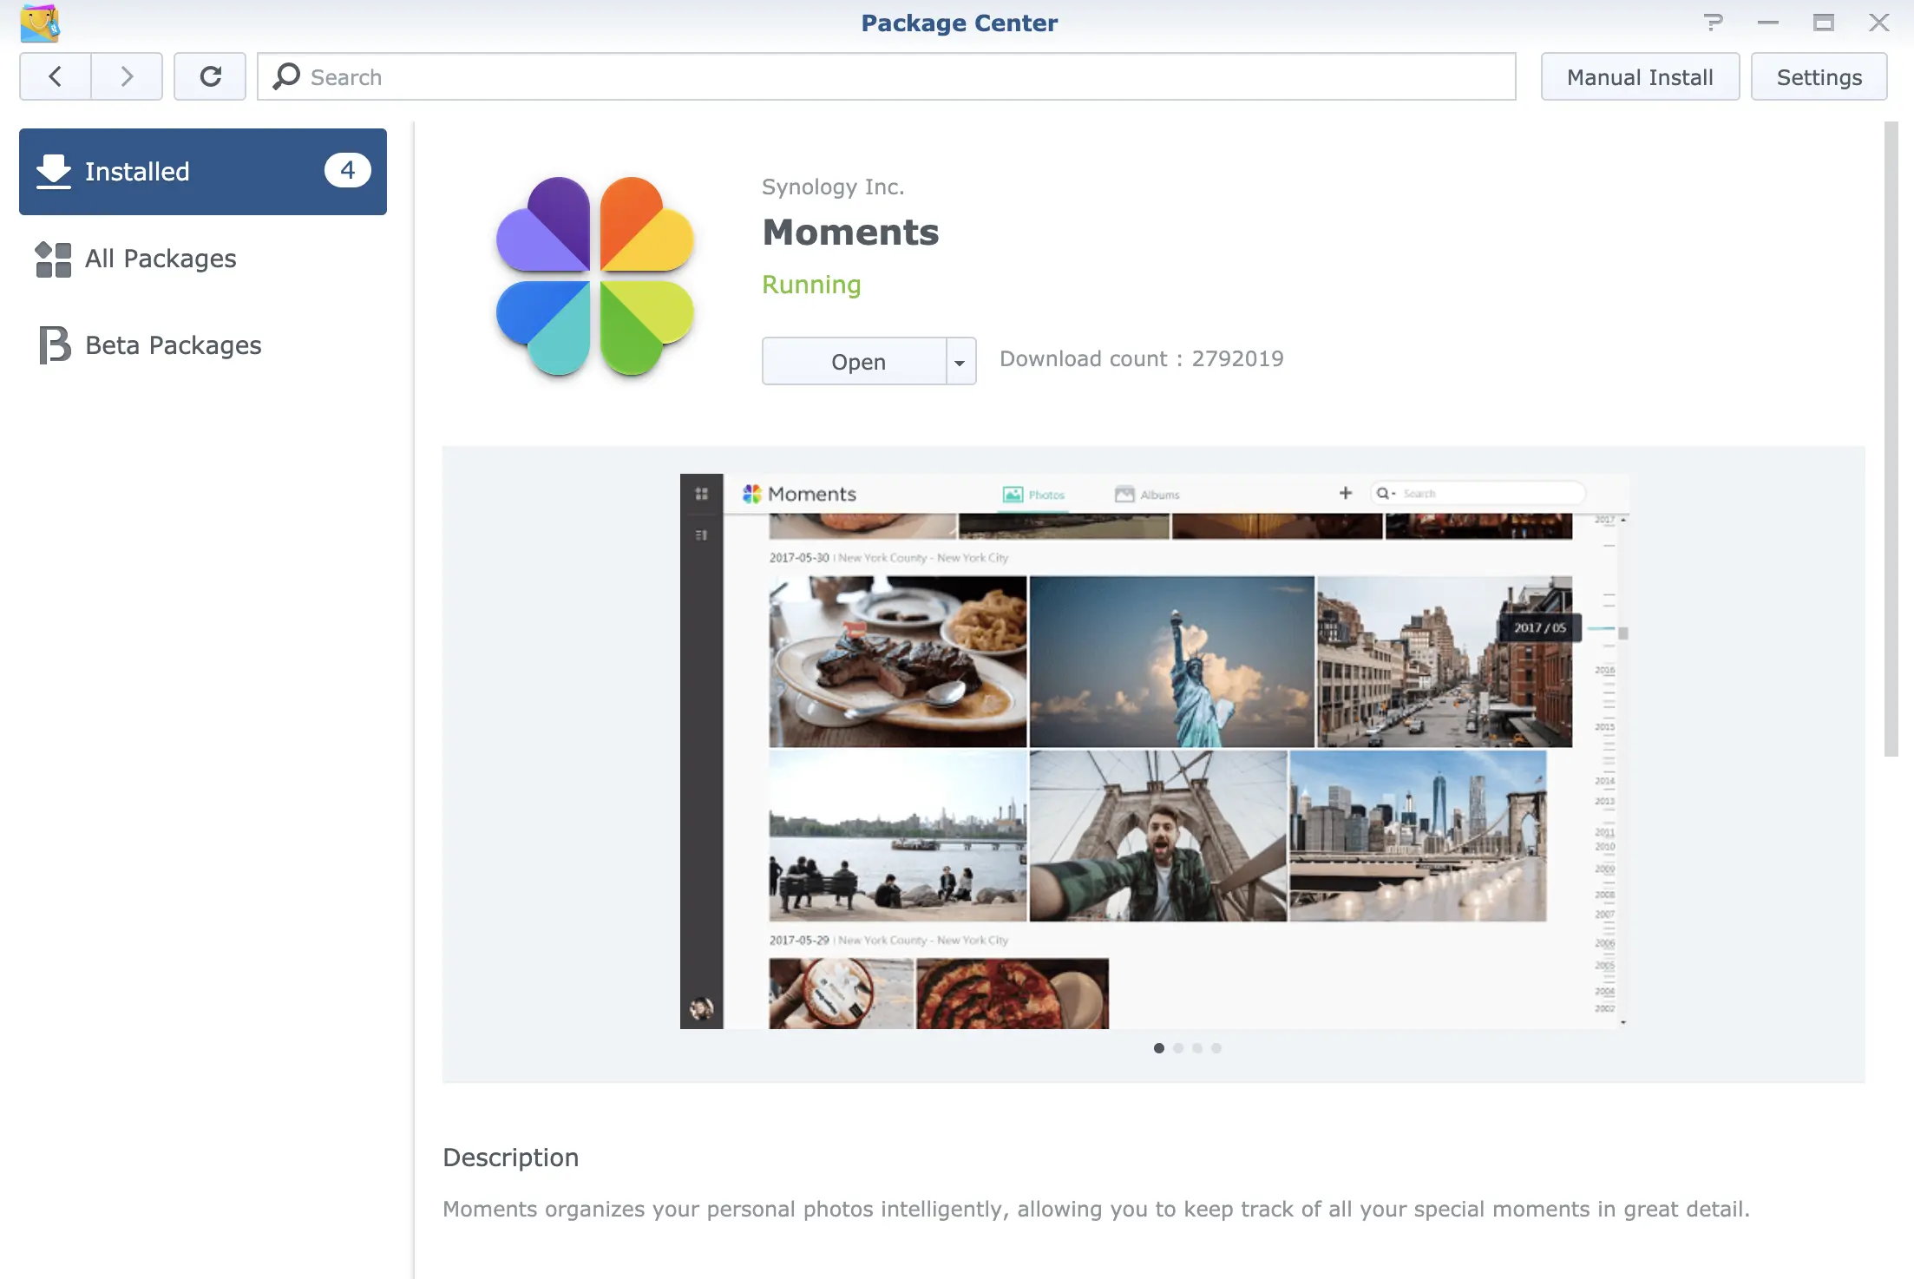Click the Package Center app icon in title bar
1914x1279 pixels.
(x=40, y=23)
